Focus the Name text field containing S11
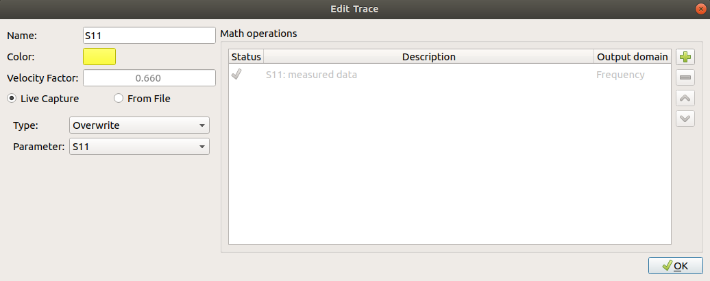The width and height of the screenshot is (710, 281). point(149,35)
